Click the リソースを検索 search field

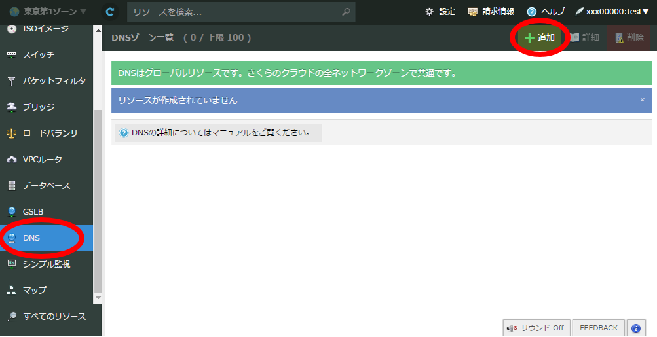click(233, 12)
